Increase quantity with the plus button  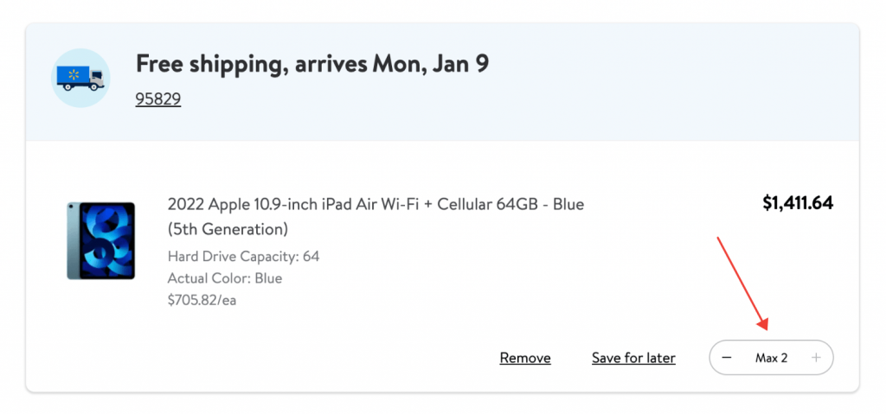click(815, 358)
